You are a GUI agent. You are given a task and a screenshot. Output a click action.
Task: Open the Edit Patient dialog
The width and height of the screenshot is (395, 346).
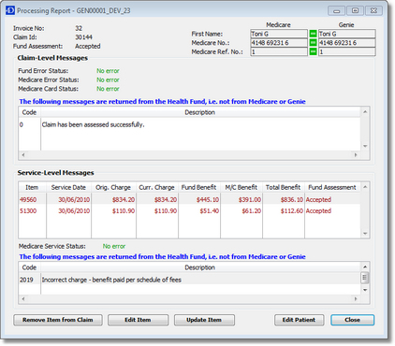299,320
